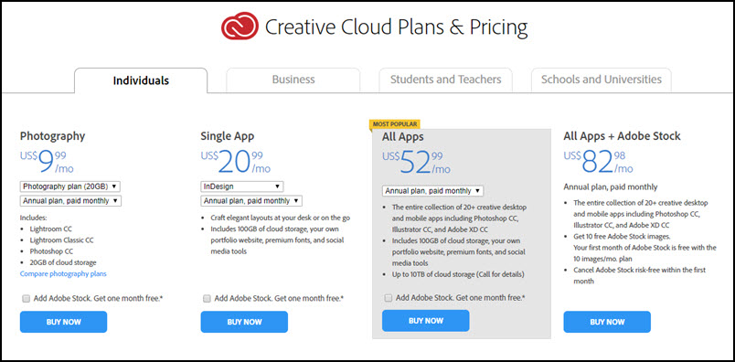Enable Add Adobe Stock checkbox under Photography
This screenshot has height=362, width=735.
pos(26,298)
